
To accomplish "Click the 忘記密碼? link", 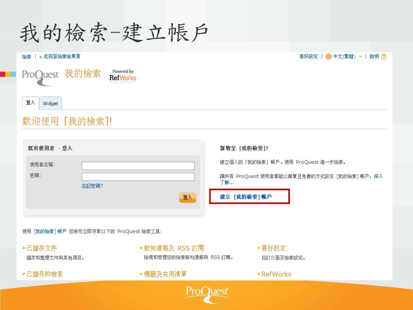I will pos(92,186).
